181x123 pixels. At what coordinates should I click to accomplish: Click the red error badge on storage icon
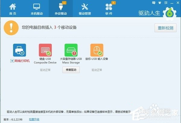pyautogui.click(x=74, y=53)
